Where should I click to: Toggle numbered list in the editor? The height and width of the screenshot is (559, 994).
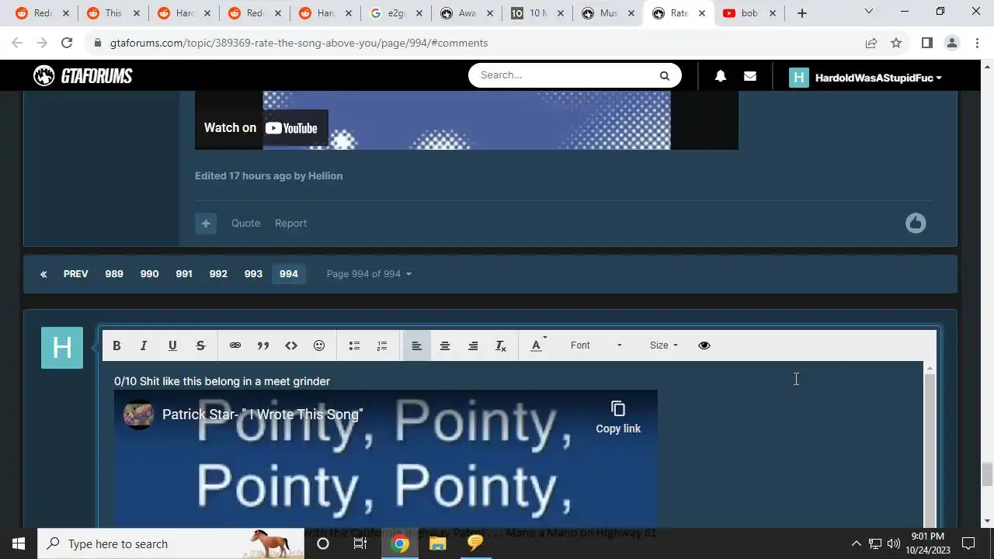382,345
